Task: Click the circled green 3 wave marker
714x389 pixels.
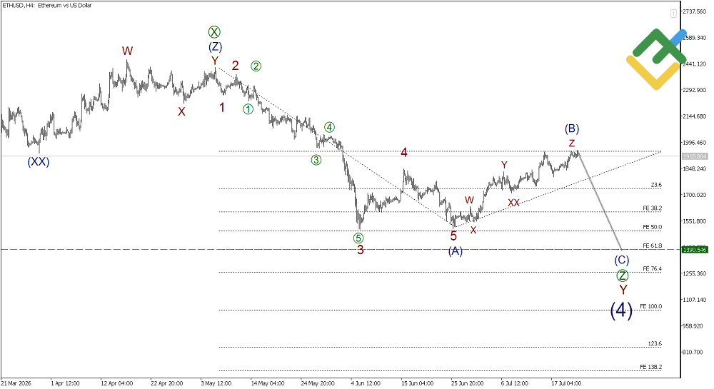Action: tap(316, 160)
